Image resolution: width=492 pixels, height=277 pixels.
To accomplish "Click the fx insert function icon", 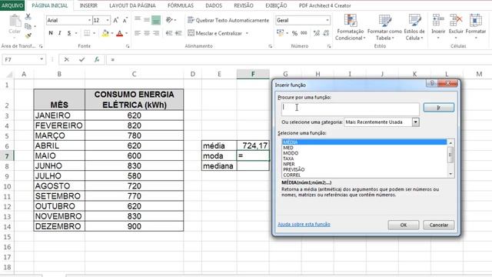I will pyautogui.click(x=97, y=59).
